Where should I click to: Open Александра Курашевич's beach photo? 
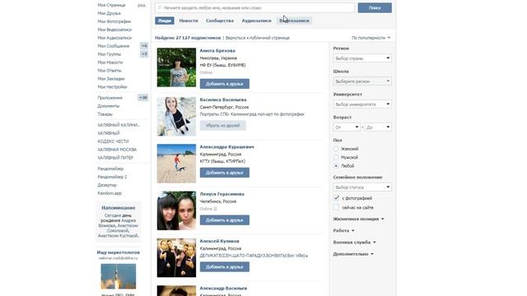176,164
